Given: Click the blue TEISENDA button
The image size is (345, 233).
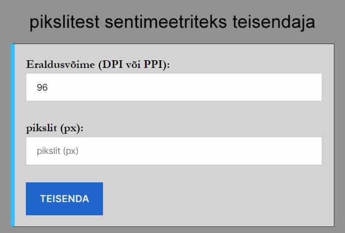Looking at the screenshot, I should point(64,199).
